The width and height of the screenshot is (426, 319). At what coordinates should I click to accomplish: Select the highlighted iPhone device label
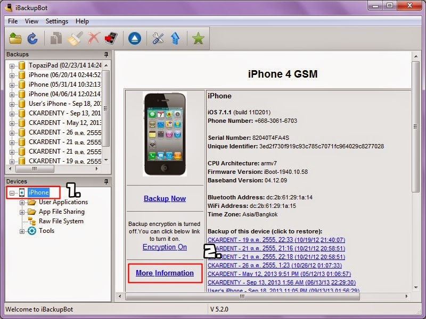pyautogui.click(x=38, y=192)
